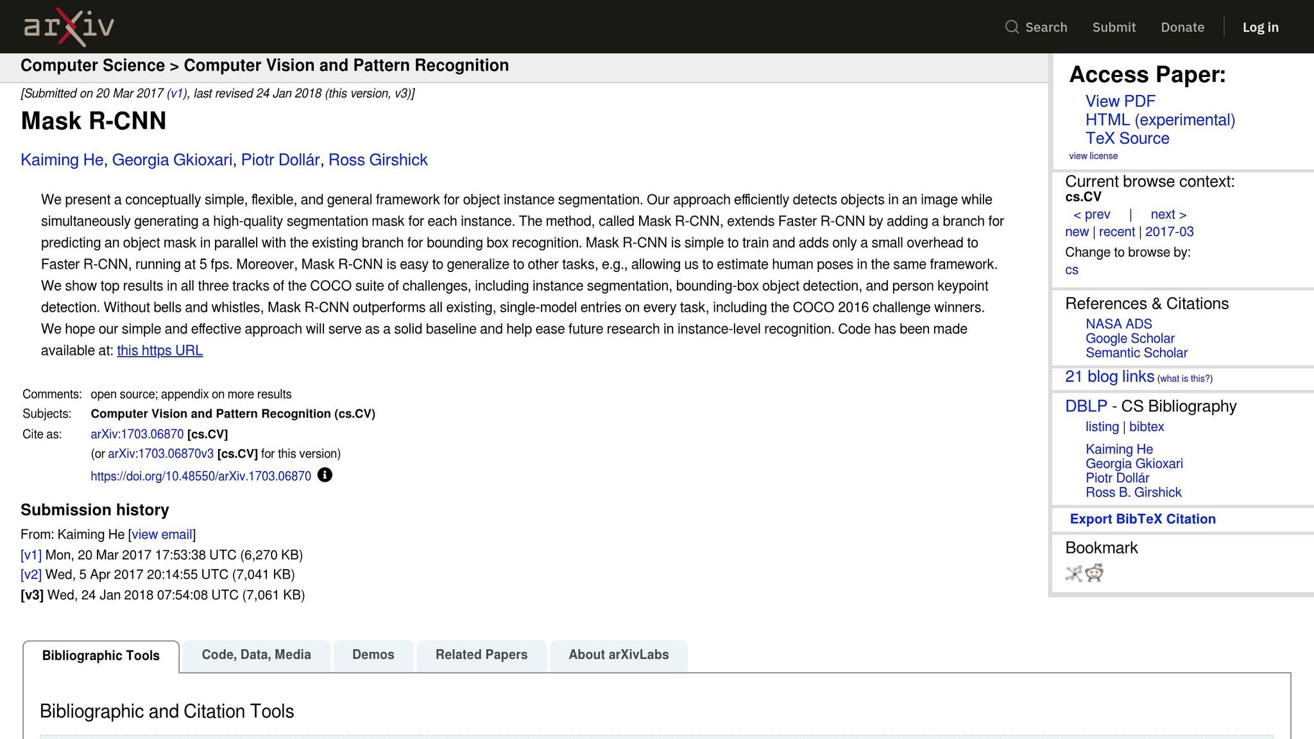This screenshot has width=1314, height=739.
Task: Click the magnifier search icon
Action: [1012, 27]
